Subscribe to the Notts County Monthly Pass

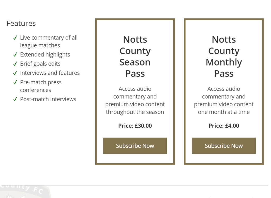pyautogui.click(x=224, y=146)
